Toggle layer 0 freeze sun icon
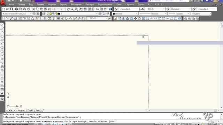 (x=51, y=14)
